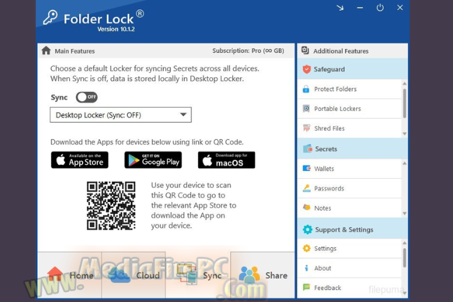Image resolution: width=453 pixels, height=302 pixels.
Task: Toggle the Sync switch on
Action: click(x=87, y=97)
